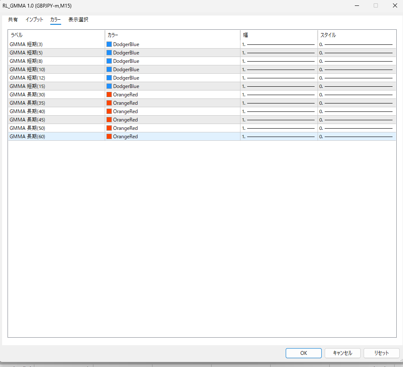This screenshot has height=367, width=403.
Task: Click the color swatch in the GMMA 短期(10) row
Action: (x=109, y=70)
